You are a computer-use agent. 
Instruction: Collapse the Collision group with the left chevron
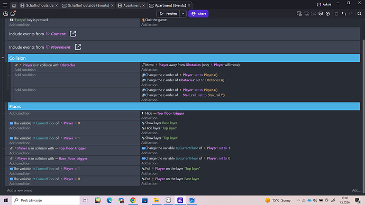pyautogui.click(x=3, y=58)
